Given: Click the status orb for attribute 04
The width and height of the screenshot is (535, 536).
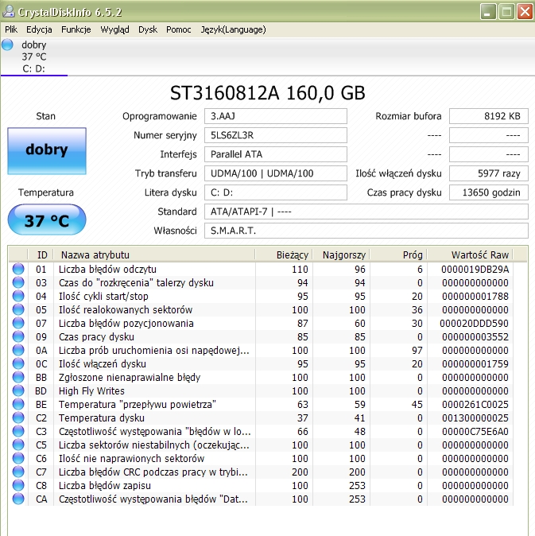Looking at the screenshot, I should (x=18, y=296).
